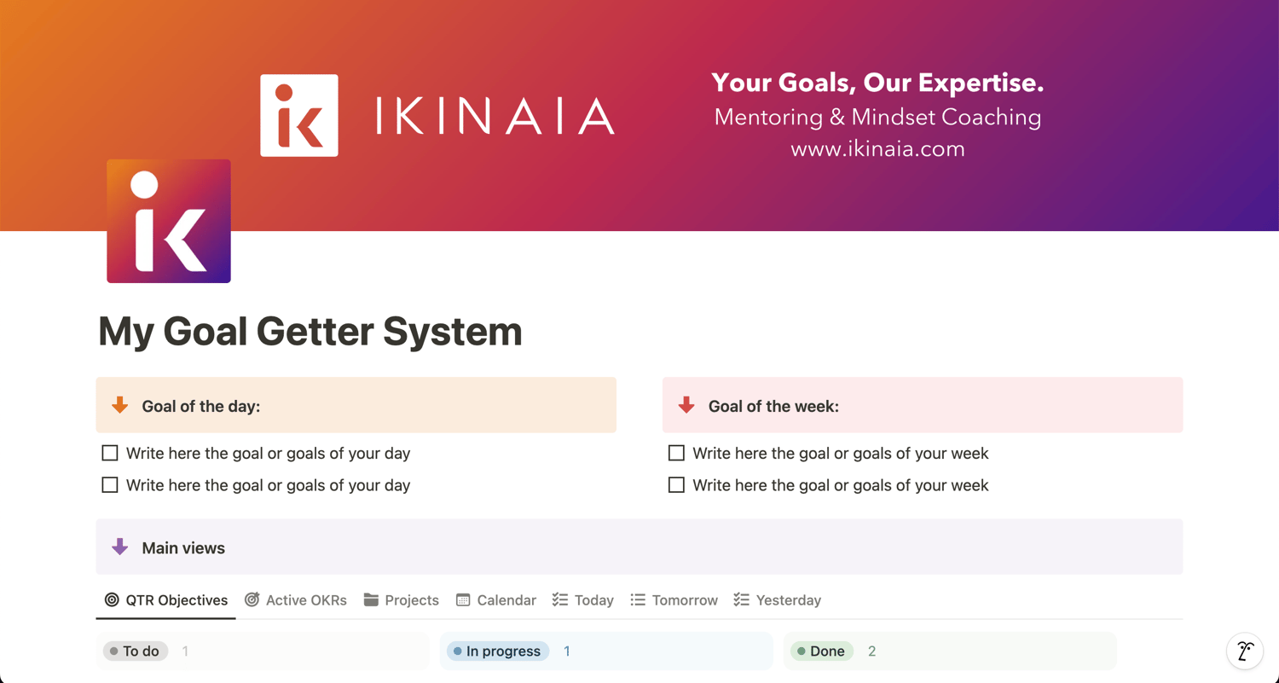Image resolution: width=1279 pixels, height=683 pixels.
Task: Click the My Goal Getter System title
Action: 310,331
